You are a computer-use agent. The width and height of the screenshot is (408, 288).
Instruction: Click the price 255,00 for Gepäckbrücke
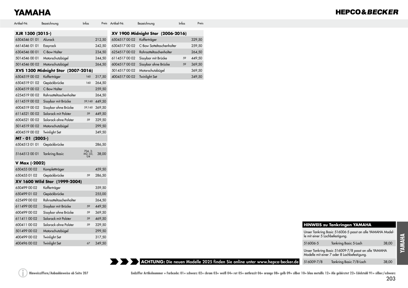[101, 194]
